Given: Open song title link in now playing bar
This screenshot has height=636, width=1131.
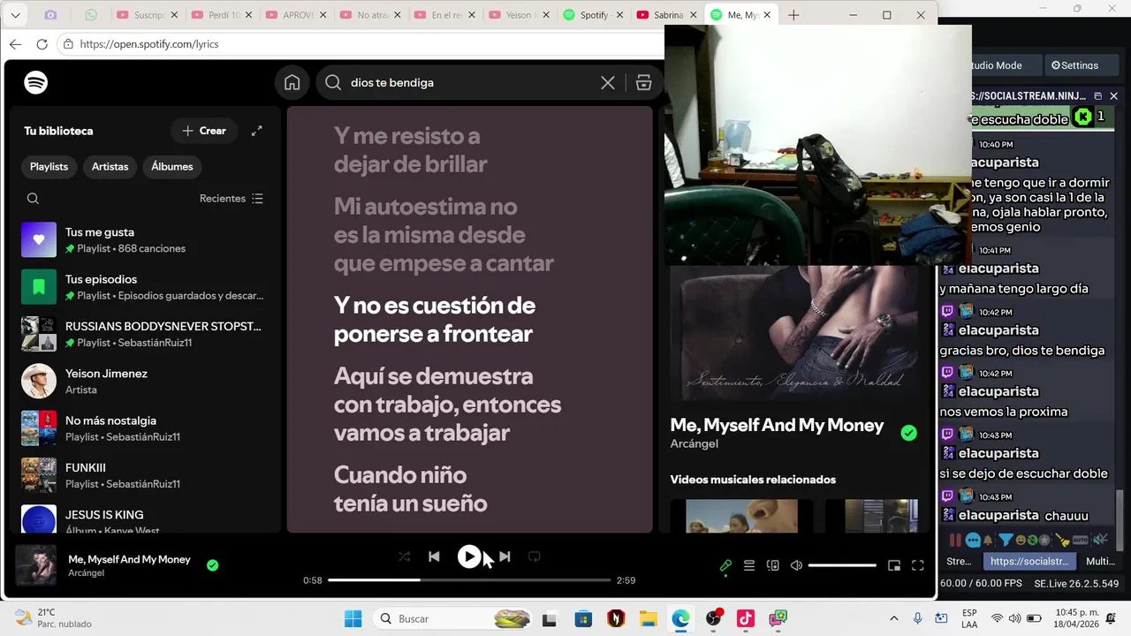Looking at the screenshot, I should point(129,559).
